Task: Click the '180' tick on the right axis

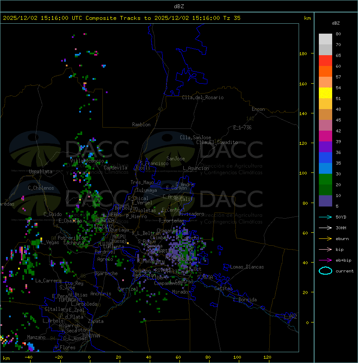Action: click(303, 54)
